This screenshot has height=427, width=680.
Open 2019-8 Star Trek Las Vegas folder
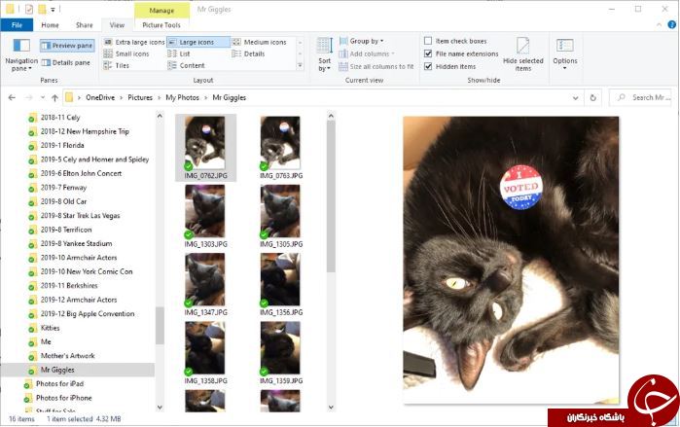[80, 216]
